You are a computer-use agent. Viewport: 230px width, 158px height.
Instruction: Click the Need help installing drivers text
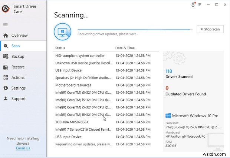(23, 141)
